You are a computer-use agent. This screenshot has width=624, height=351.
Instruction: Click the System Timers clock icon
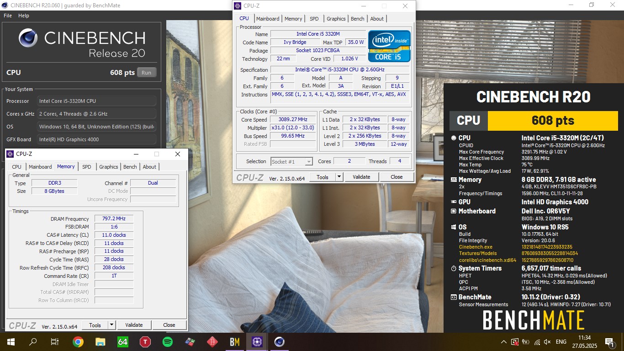453,268
